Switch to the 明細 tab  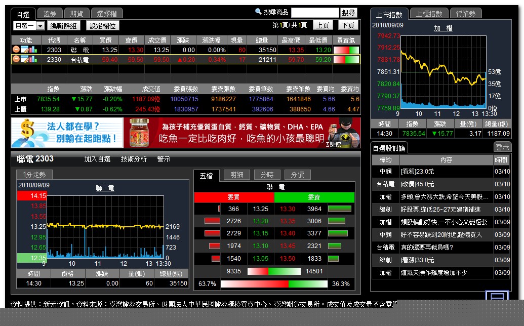pos(236,175)
